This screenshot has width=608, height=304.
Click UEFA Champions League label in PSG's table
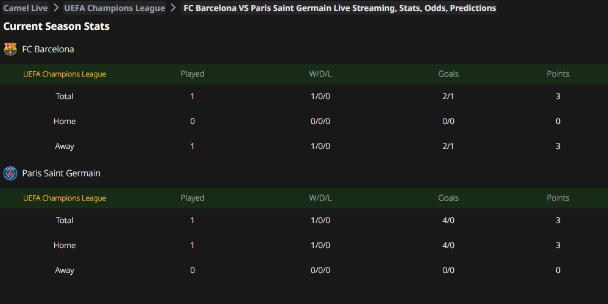[65, 198]
